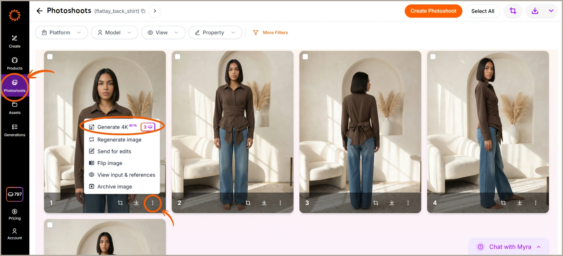
Task: Select image 4 checkbox
Action: tap(433, 57)
